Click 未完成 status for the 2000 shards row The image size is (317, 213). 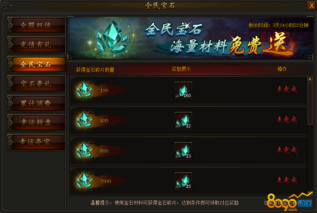pos(287,180)
